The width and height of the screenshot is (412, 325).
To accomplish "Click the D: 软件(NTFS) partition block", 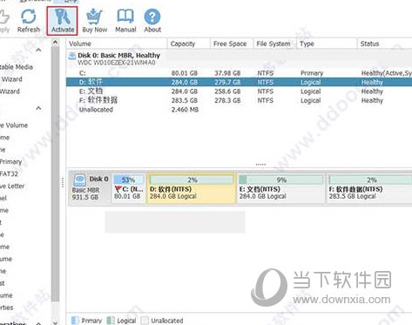I will click(192, 188).
